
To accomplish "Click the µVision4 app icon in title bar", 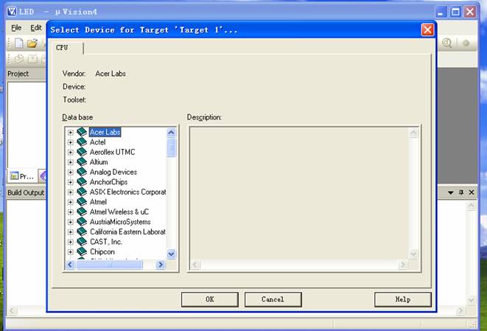I will 12,12.
